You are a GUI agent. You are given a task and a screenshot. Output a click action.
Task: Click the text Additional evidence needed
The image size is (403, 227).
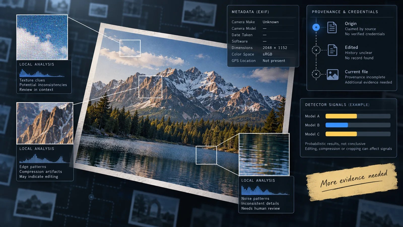(x=368, y=82)
